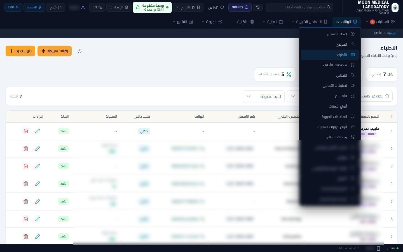Viewport: 403px width, 252px height.
Task: Click the edit pencil in row 6
Action: click(38, 219)
